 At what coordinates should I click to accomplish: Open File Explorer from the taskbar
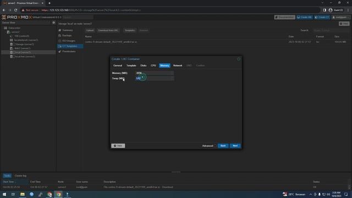[23, 194]
